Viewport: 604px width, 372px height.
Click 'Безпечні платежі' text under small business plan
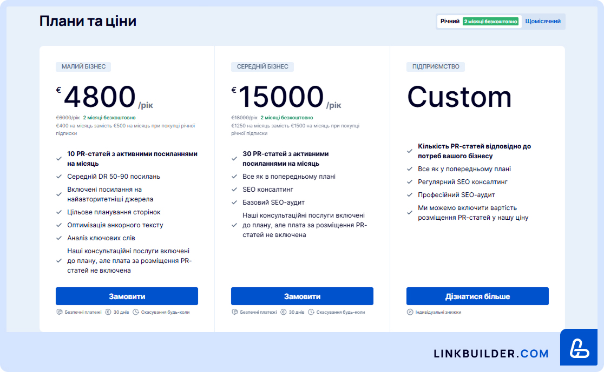83,312
